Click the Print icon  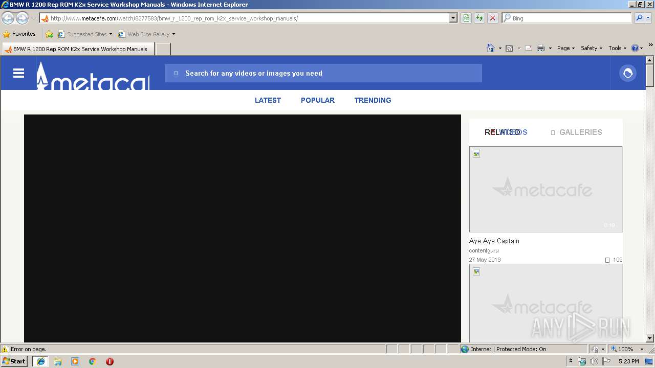[541, 48]
